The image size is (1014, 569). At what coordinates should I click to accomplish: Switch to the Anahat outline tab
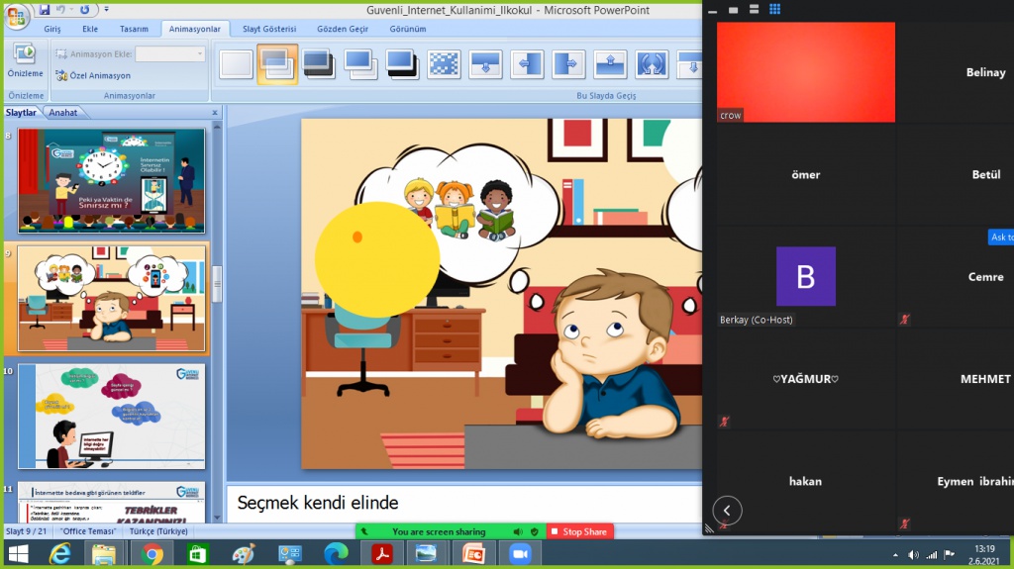[x=63, y=113]
